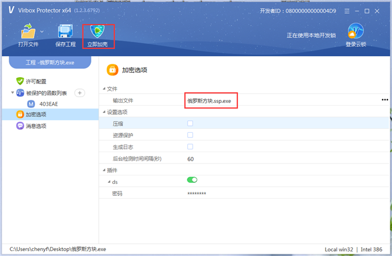This screenshot has width=392, height=256.
Task: Click the 保存工程 save project icon
Action: [65, 31]
